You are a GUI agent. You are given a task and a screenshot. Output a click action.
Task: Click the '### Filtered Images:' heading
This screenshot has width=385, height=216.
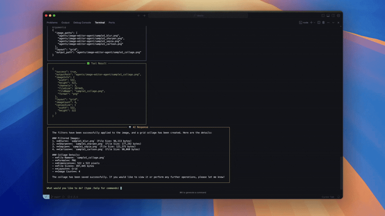click(66, 138)
